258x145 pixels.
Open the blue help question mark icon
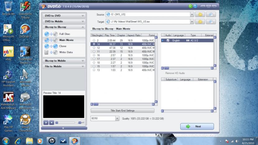[x=195, y=6]
